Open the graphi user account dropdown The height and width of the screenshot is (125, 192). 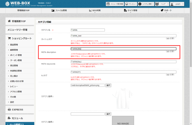177,4
